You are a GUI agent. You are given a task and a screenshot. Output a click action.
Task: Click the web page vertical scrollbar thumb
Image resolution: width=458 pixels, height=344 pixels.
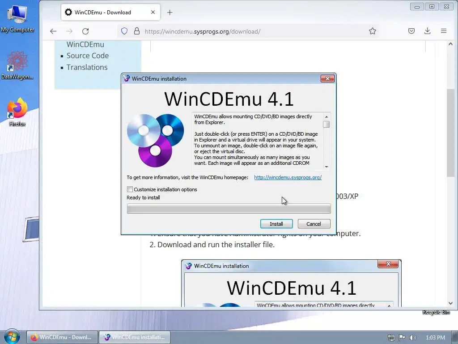coord(450,133)
